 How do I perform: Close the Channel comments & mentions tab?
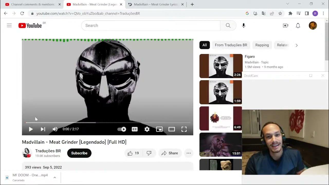pyautogui.click(x=59, y=4)
